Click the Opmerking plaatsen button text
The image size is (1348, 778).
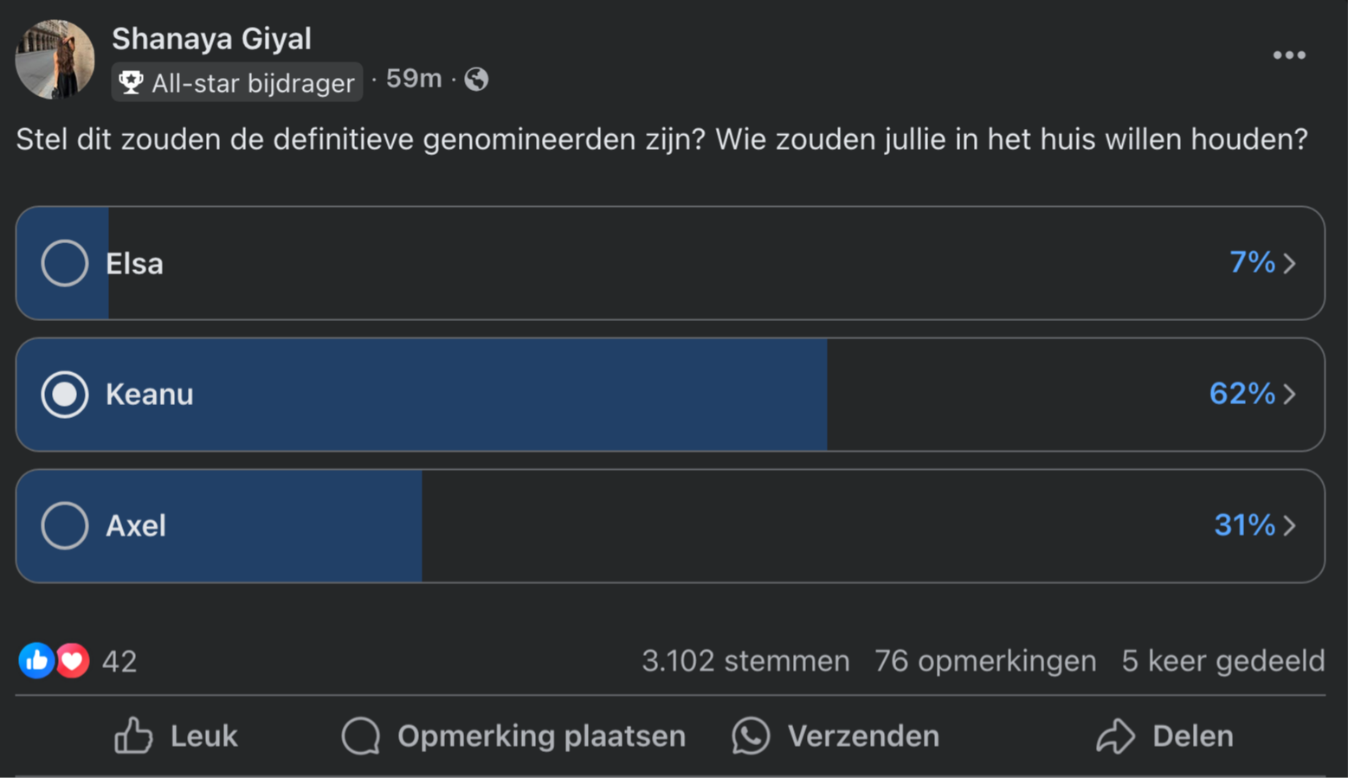(x=541, y=736)
